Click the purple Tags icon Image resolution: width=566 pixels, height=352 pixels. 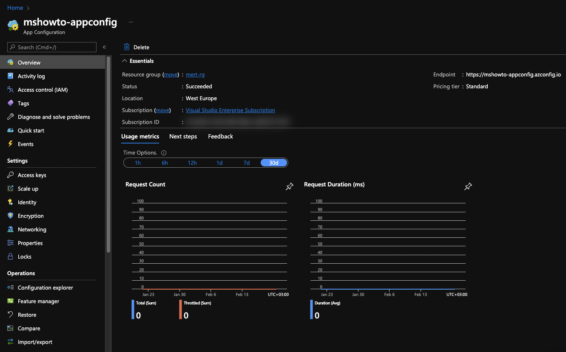[11, 103]
